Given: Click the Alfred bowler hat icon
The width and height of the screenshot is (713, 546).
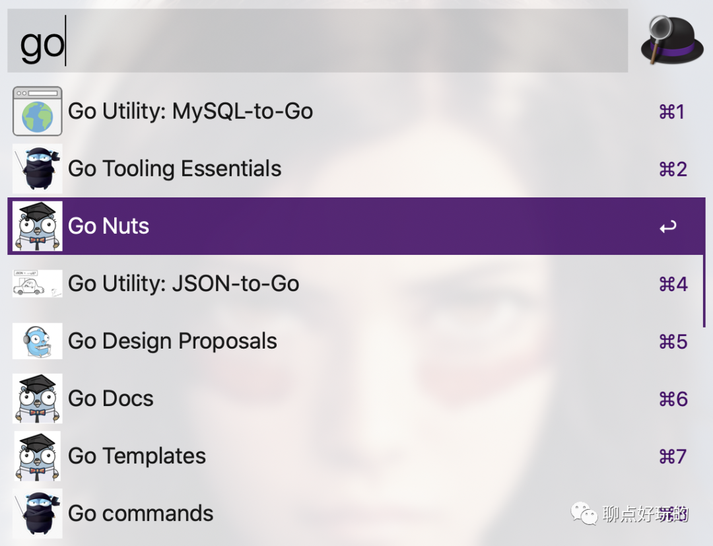Looking at the screenshot, I should (671, 40).
